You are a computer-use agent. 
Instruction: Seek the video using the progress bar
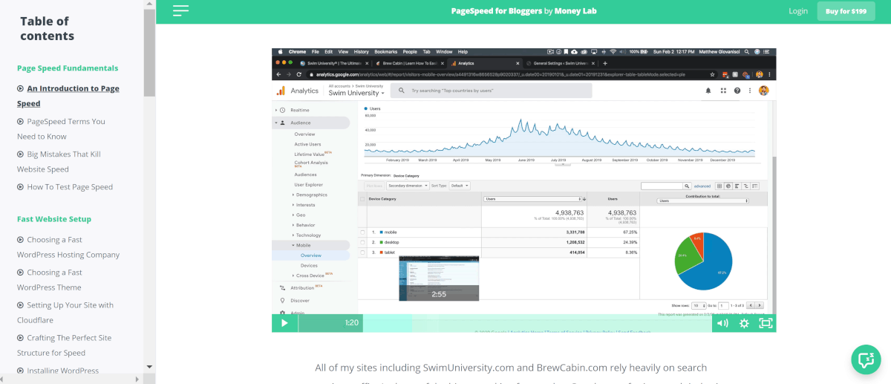tap(537, 323)
